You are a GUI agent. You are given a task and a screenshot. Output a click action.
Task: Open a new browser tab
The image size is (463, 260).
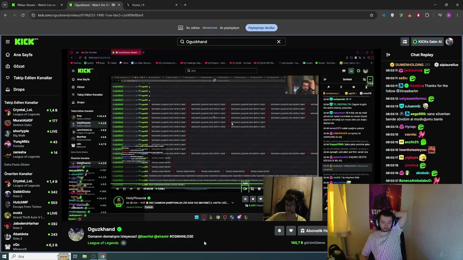[185, 5]
